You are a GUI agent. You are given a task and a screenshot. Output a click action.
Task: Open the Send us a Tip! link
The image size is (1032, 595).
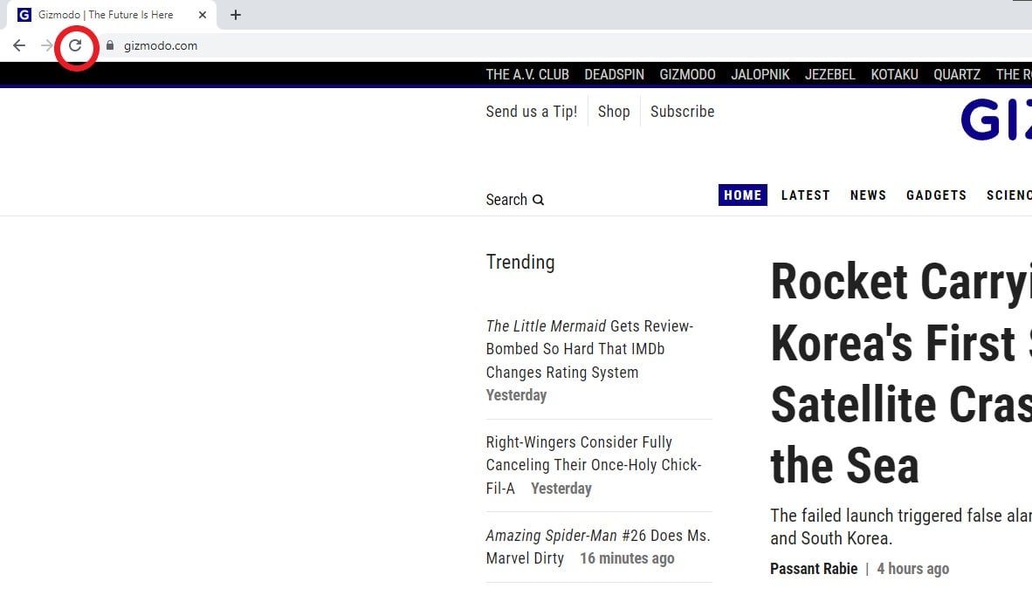pyautogui.click(x=531, y=112)
